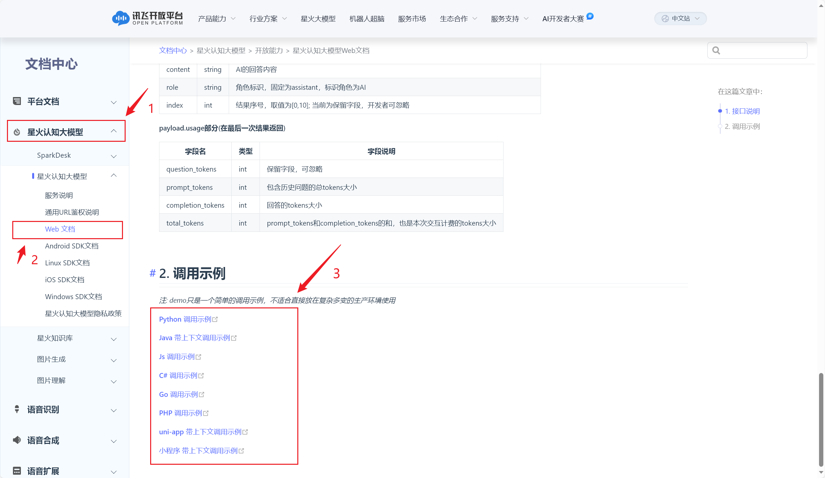Open the iOS SDK文档 sidebar page

(65, 280)
